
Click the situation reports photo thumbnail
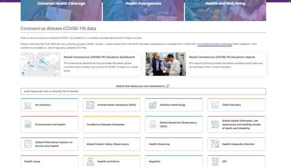(x=165, y=64)
